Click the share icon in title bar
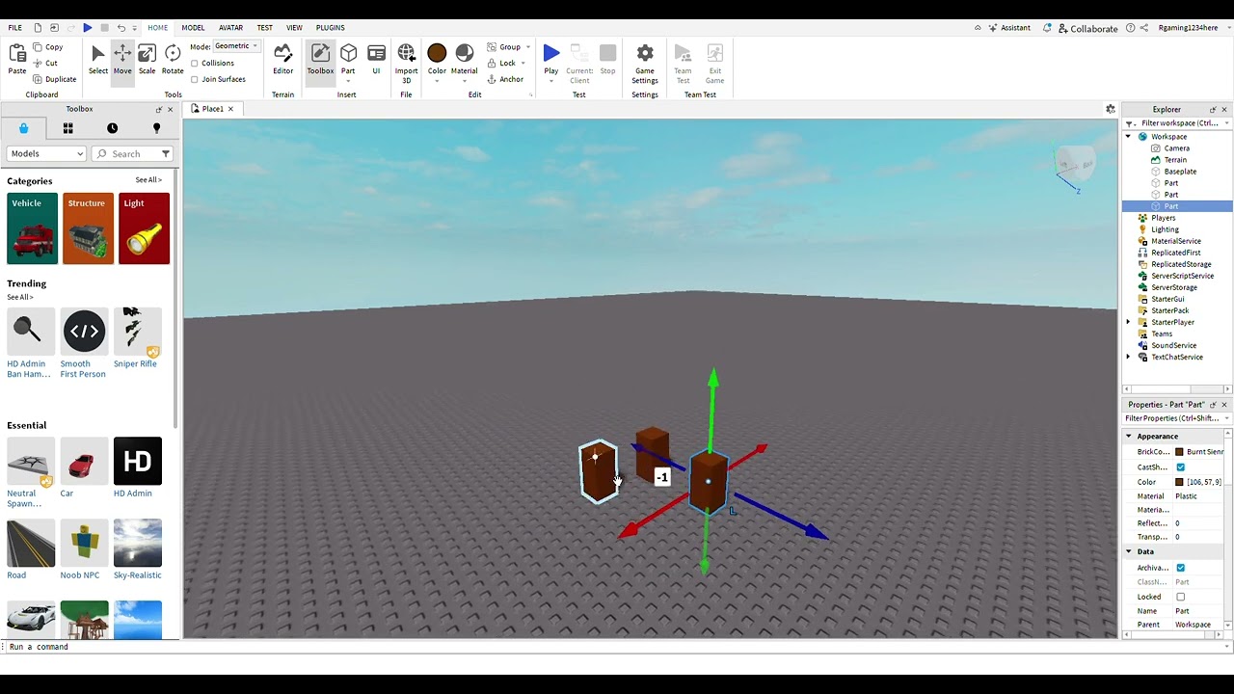1234x694 pixels. coord(1144,28)
